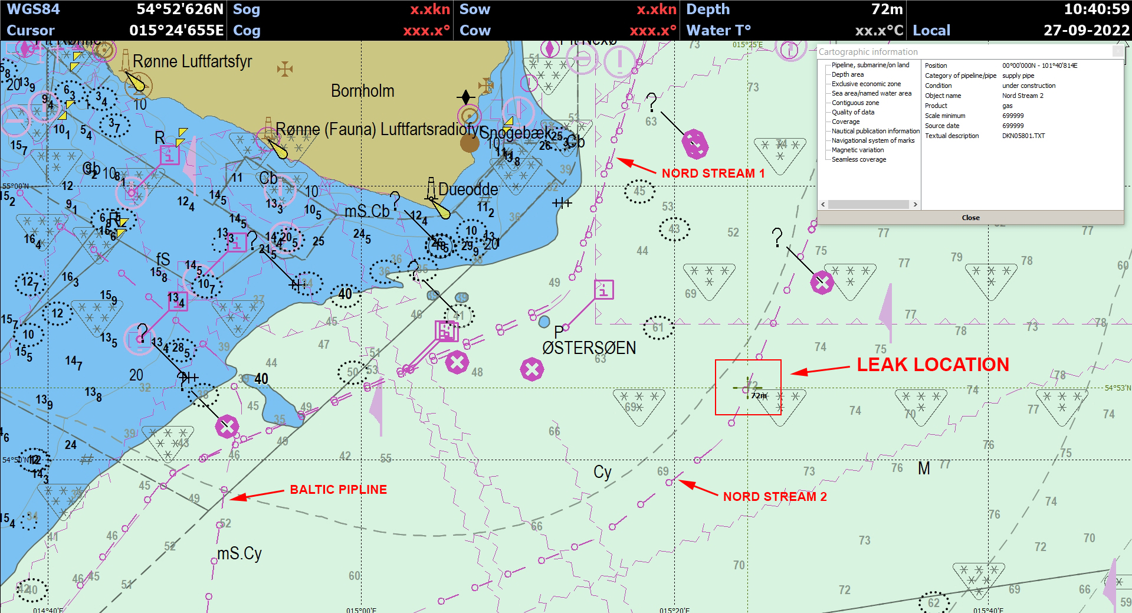Viewport: 1132px width, 613px height.
Task: Click the magenta wreck marker beside depth 48
Action: click(457, 362)
